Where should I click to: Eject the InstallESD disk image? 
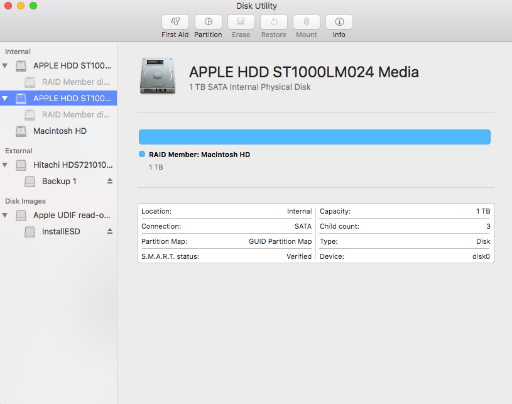(110, 231)
